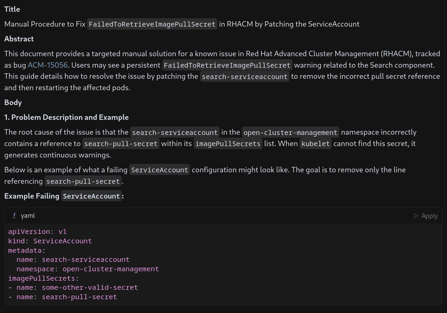
Task: Click the Problem Description and Example heading
Action: pos(66,117)
